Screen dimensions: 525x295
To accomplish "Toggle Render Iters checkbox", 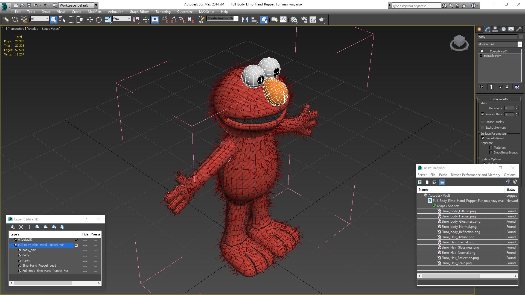I will point(482,114).
